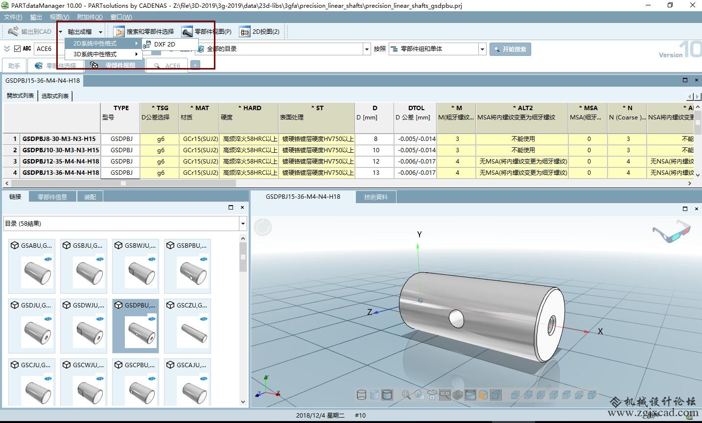
Task: Open the dropdown arrow beside 输出到CAD
Action: pos(60,32)
